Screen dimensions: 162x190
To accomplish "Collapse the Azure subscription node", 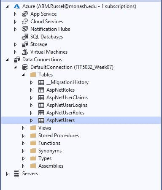I will pos(7,6).
